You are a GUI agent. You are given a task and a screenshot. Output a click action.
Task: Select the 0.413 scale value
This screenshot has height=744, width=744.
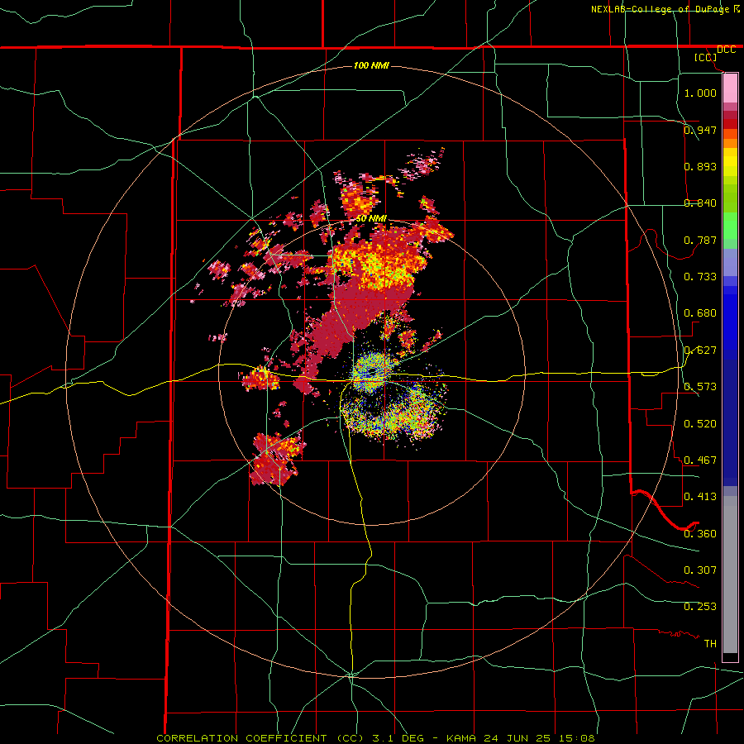pos(700,496)
